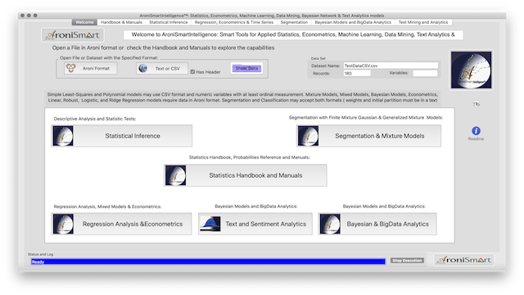Click the 'Status and Log' label
The height and width of the screenshot is (295, 524).
tap(40, 254)
